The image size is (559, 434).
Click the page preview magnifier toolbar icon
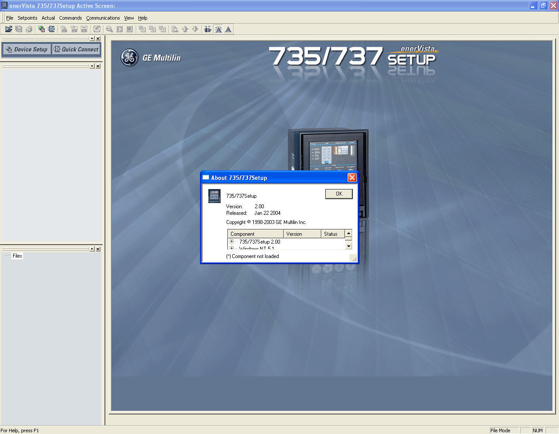(175, 29)
